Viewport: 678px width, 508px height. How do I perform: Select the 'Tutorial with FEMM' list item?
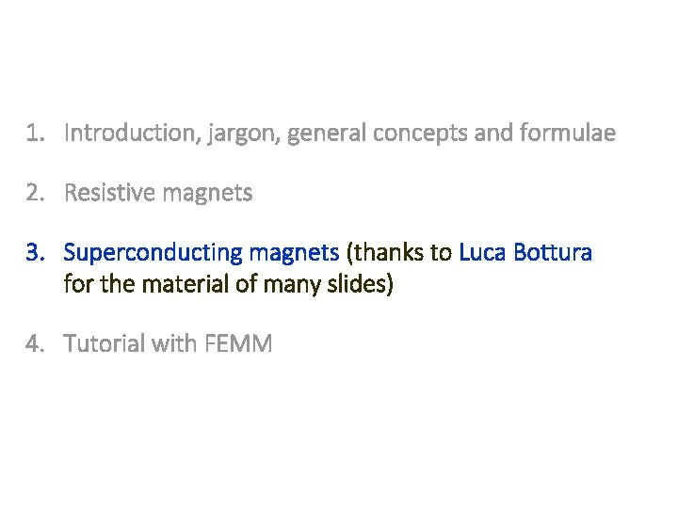pos(168,343)
